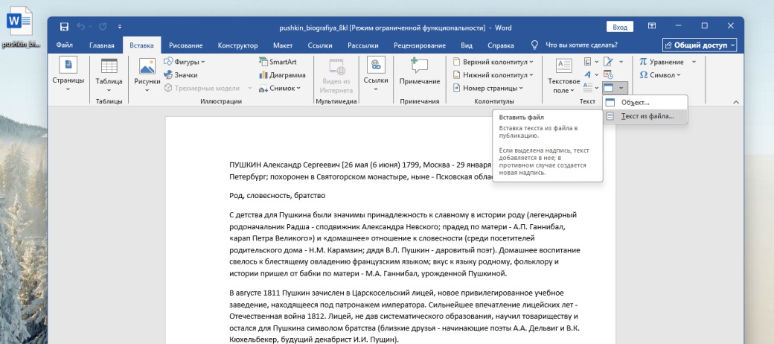Screen dimensions: 774x344
Task: Open the Вид tab
Action: pos(467,45)
